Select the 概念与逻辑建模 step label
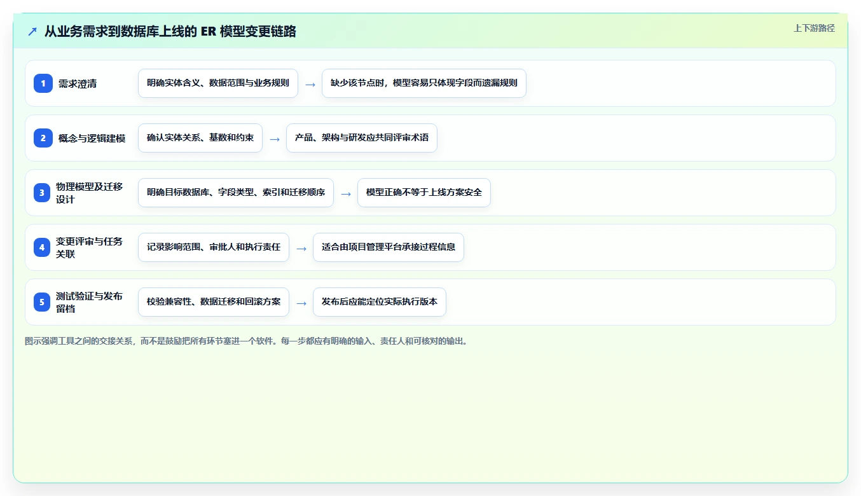Viewport: 861px width, 496px height. pos(92,138)
